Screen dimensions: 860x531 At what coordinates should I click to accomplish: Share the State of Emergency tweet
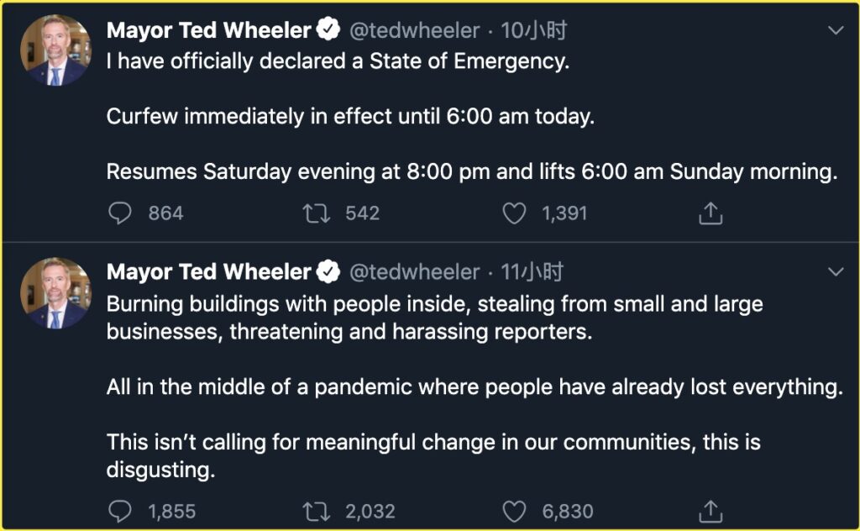(711, 213)
